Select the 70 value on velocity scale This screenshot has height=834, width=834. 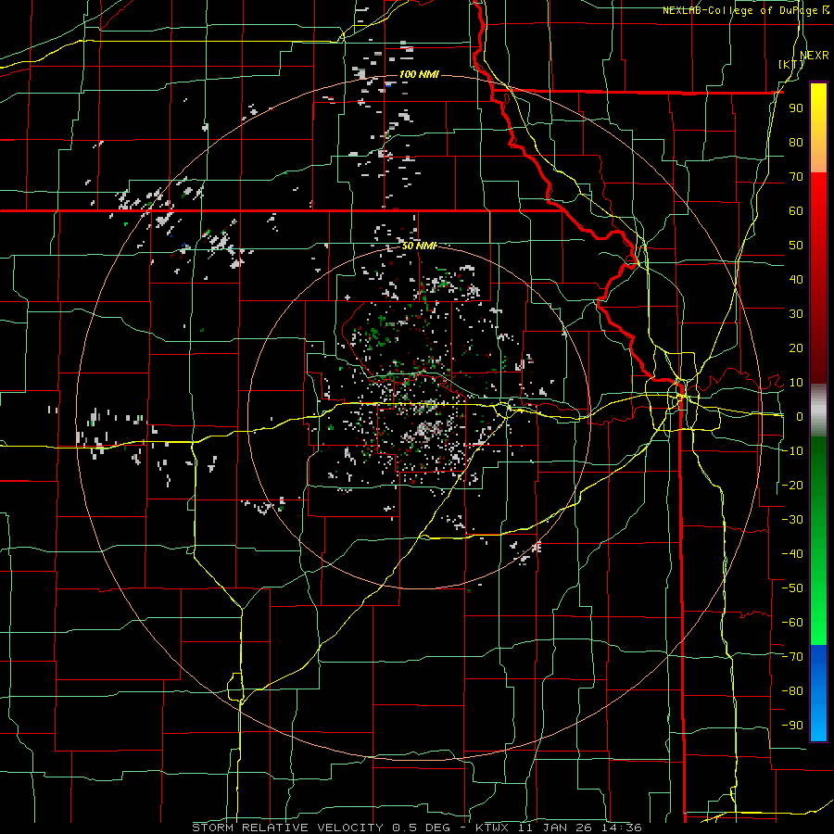796,177
